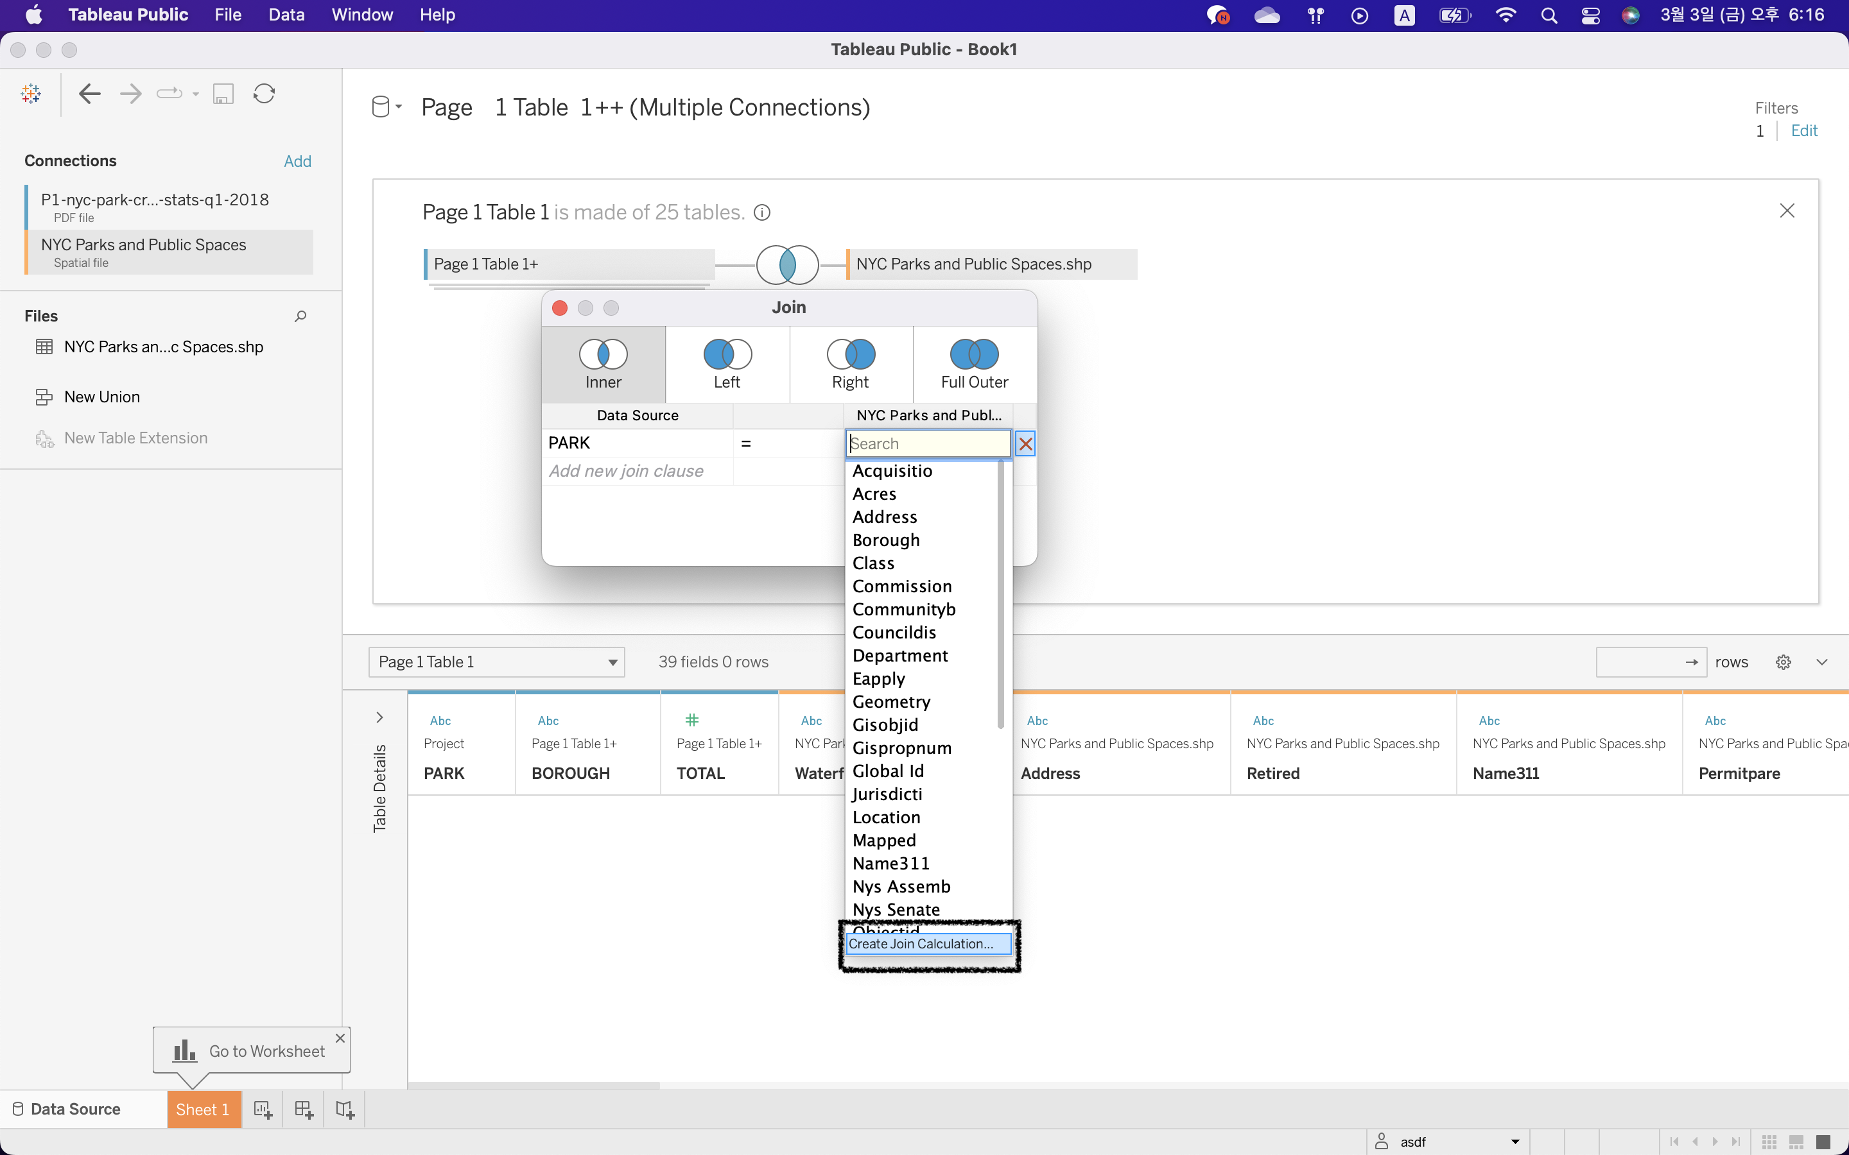Open the redo dropdown arrow in toolbar
The image size is (1849, 1155).
click(x=196, y=94)
